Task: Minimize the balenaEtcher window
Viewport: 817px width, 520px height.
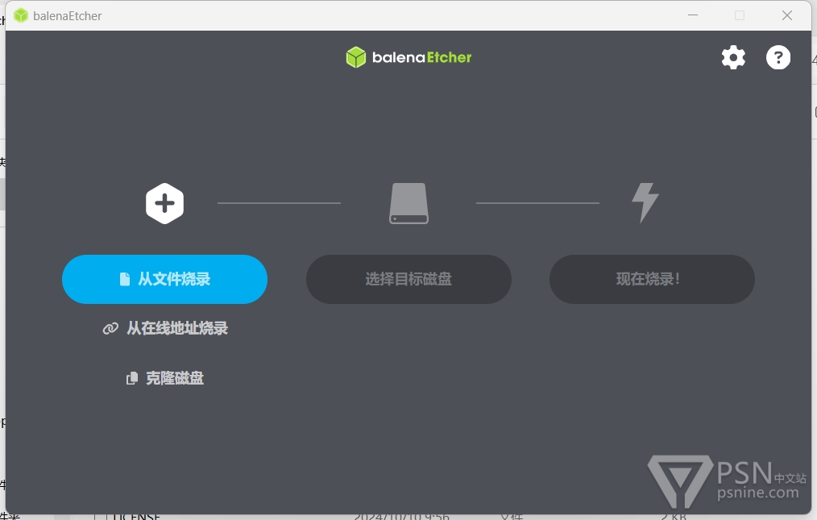Action: coord(692,15)
